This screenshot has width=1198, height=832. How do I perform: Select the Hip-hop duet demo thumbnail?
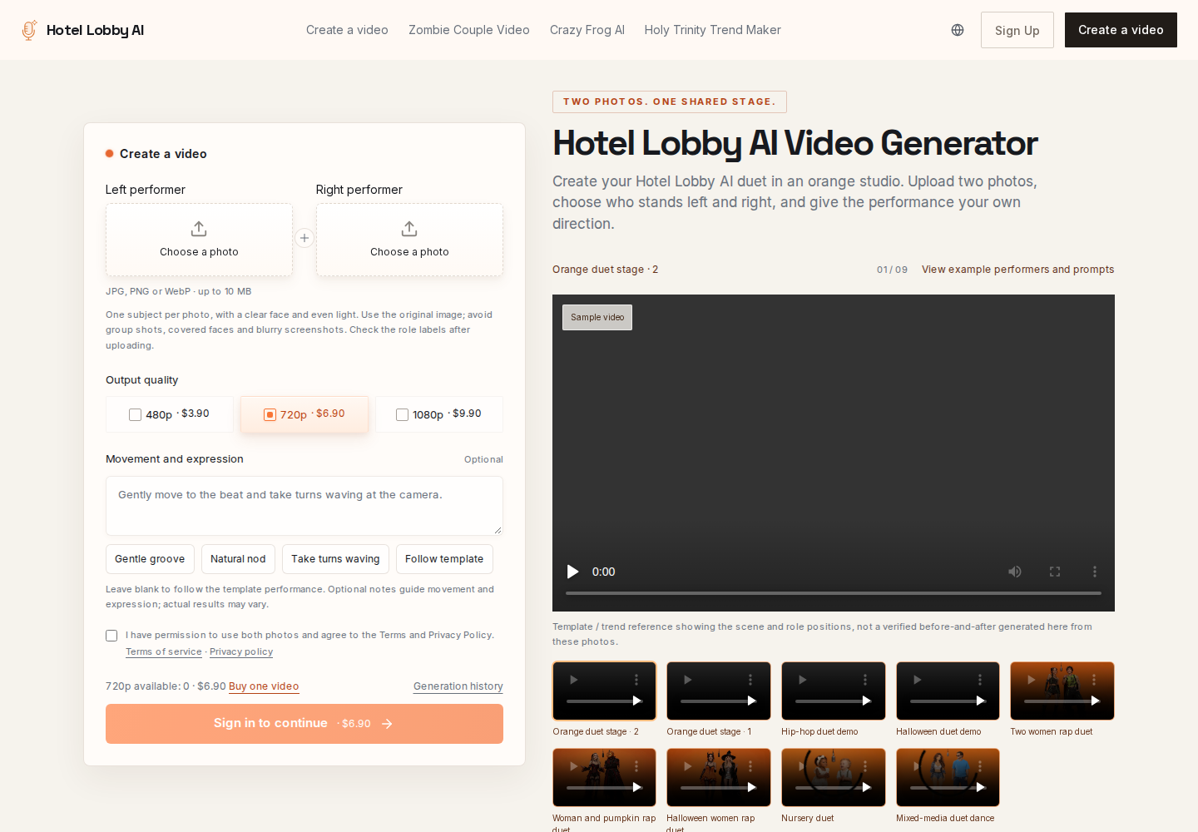pyautogui.click(x=834, y=691)
